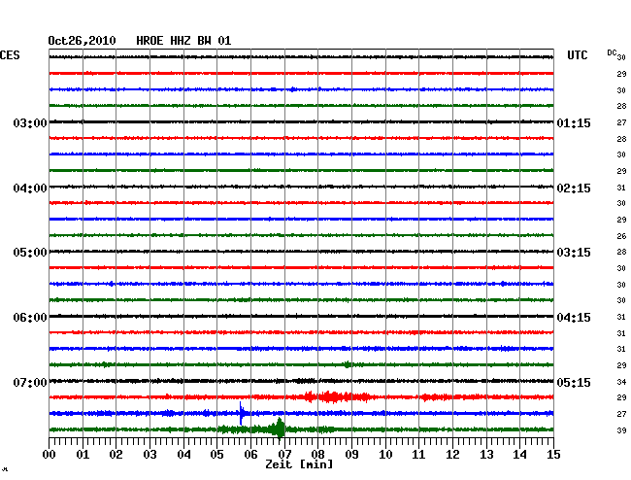This screenshot has width=631, height=480.
Task: Select the 07:00 local time label
Action: click(30, 382)
